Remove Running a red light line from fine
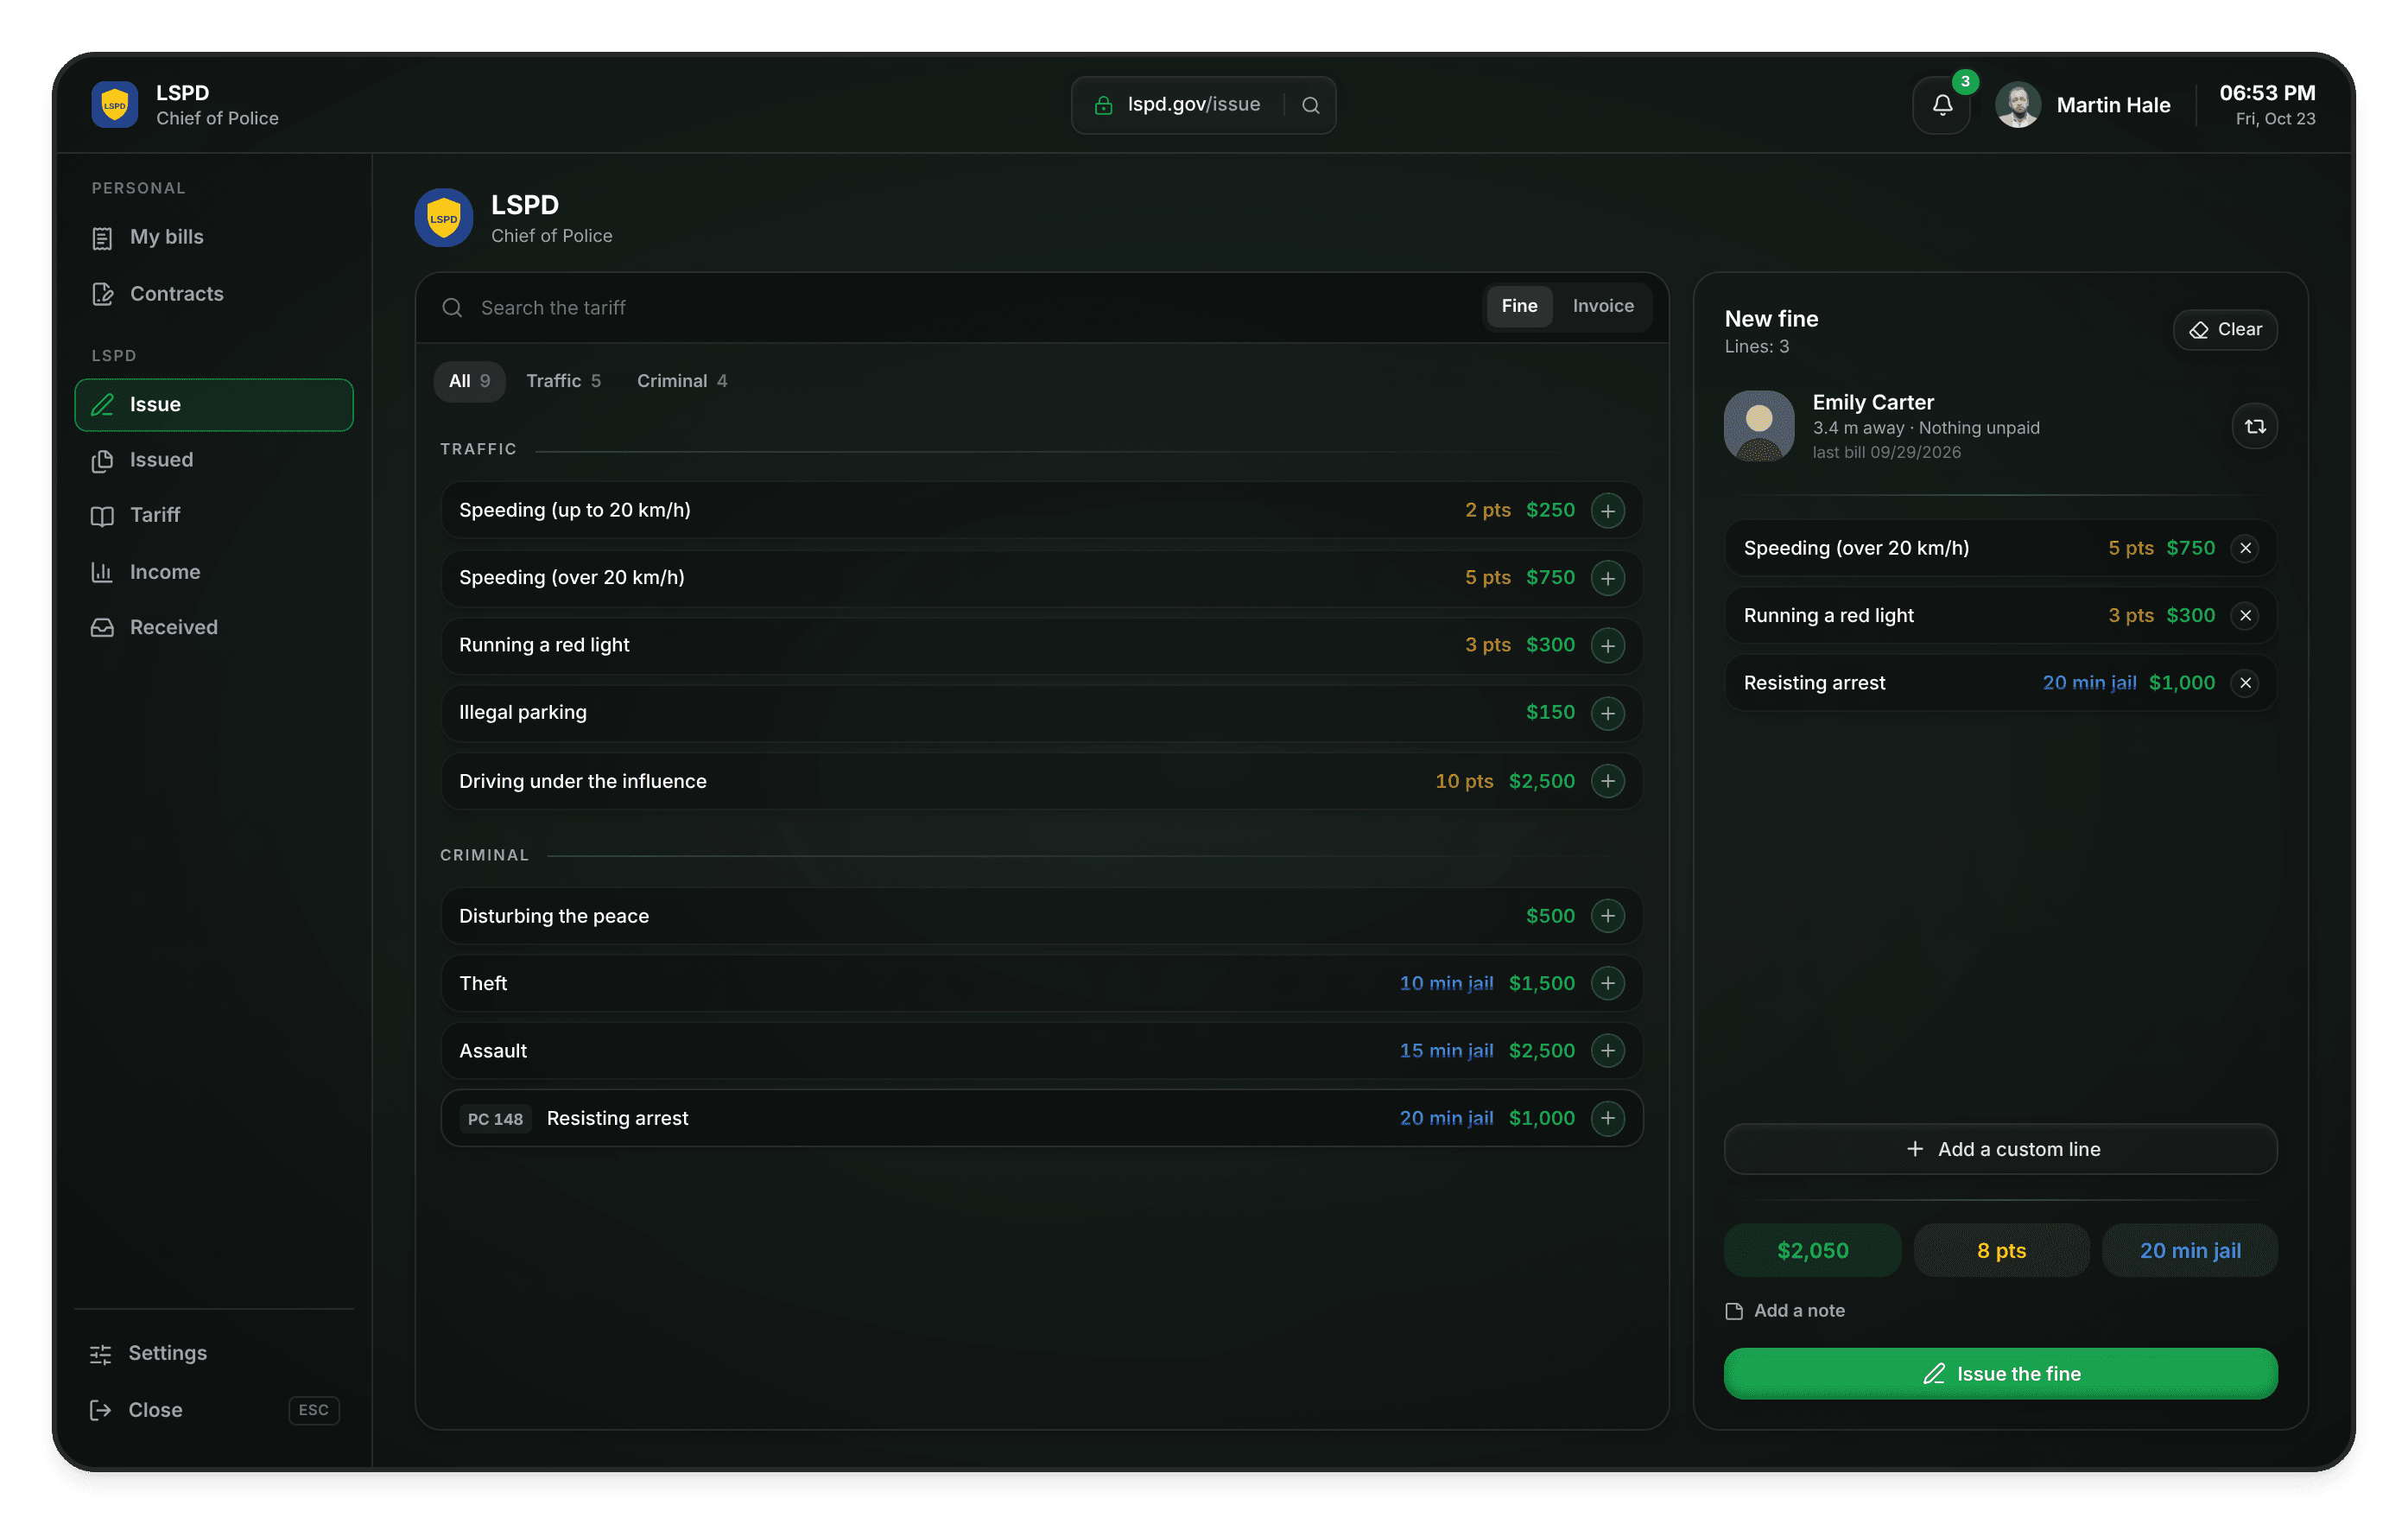Image resolution: width=2408 pixels, height=1524 pixels. [2245, 616]
